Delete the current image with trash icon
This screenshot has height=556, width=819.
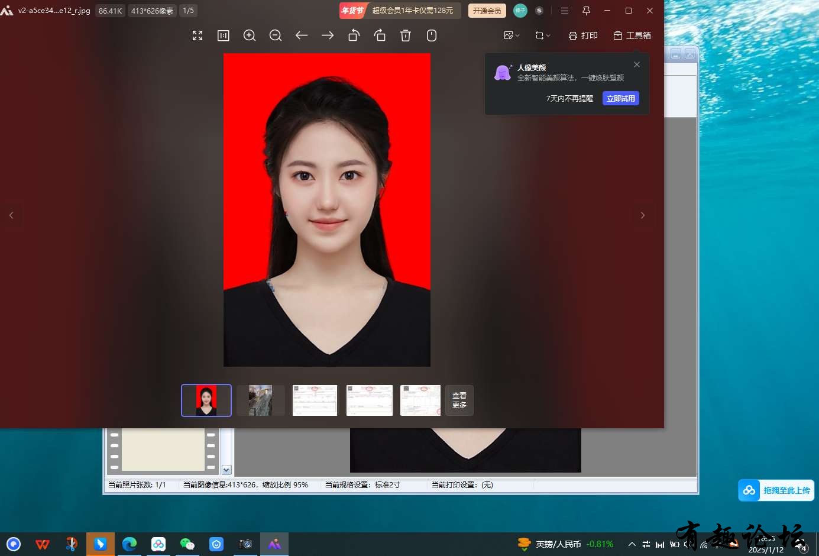click(x=406, y=35)
